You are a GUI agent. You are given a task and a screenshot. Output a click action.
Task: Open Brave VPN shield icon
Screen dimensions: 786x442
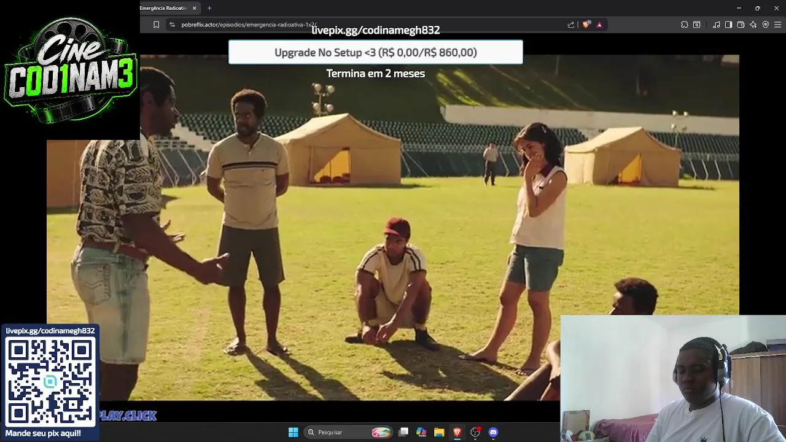coord(766,25)
